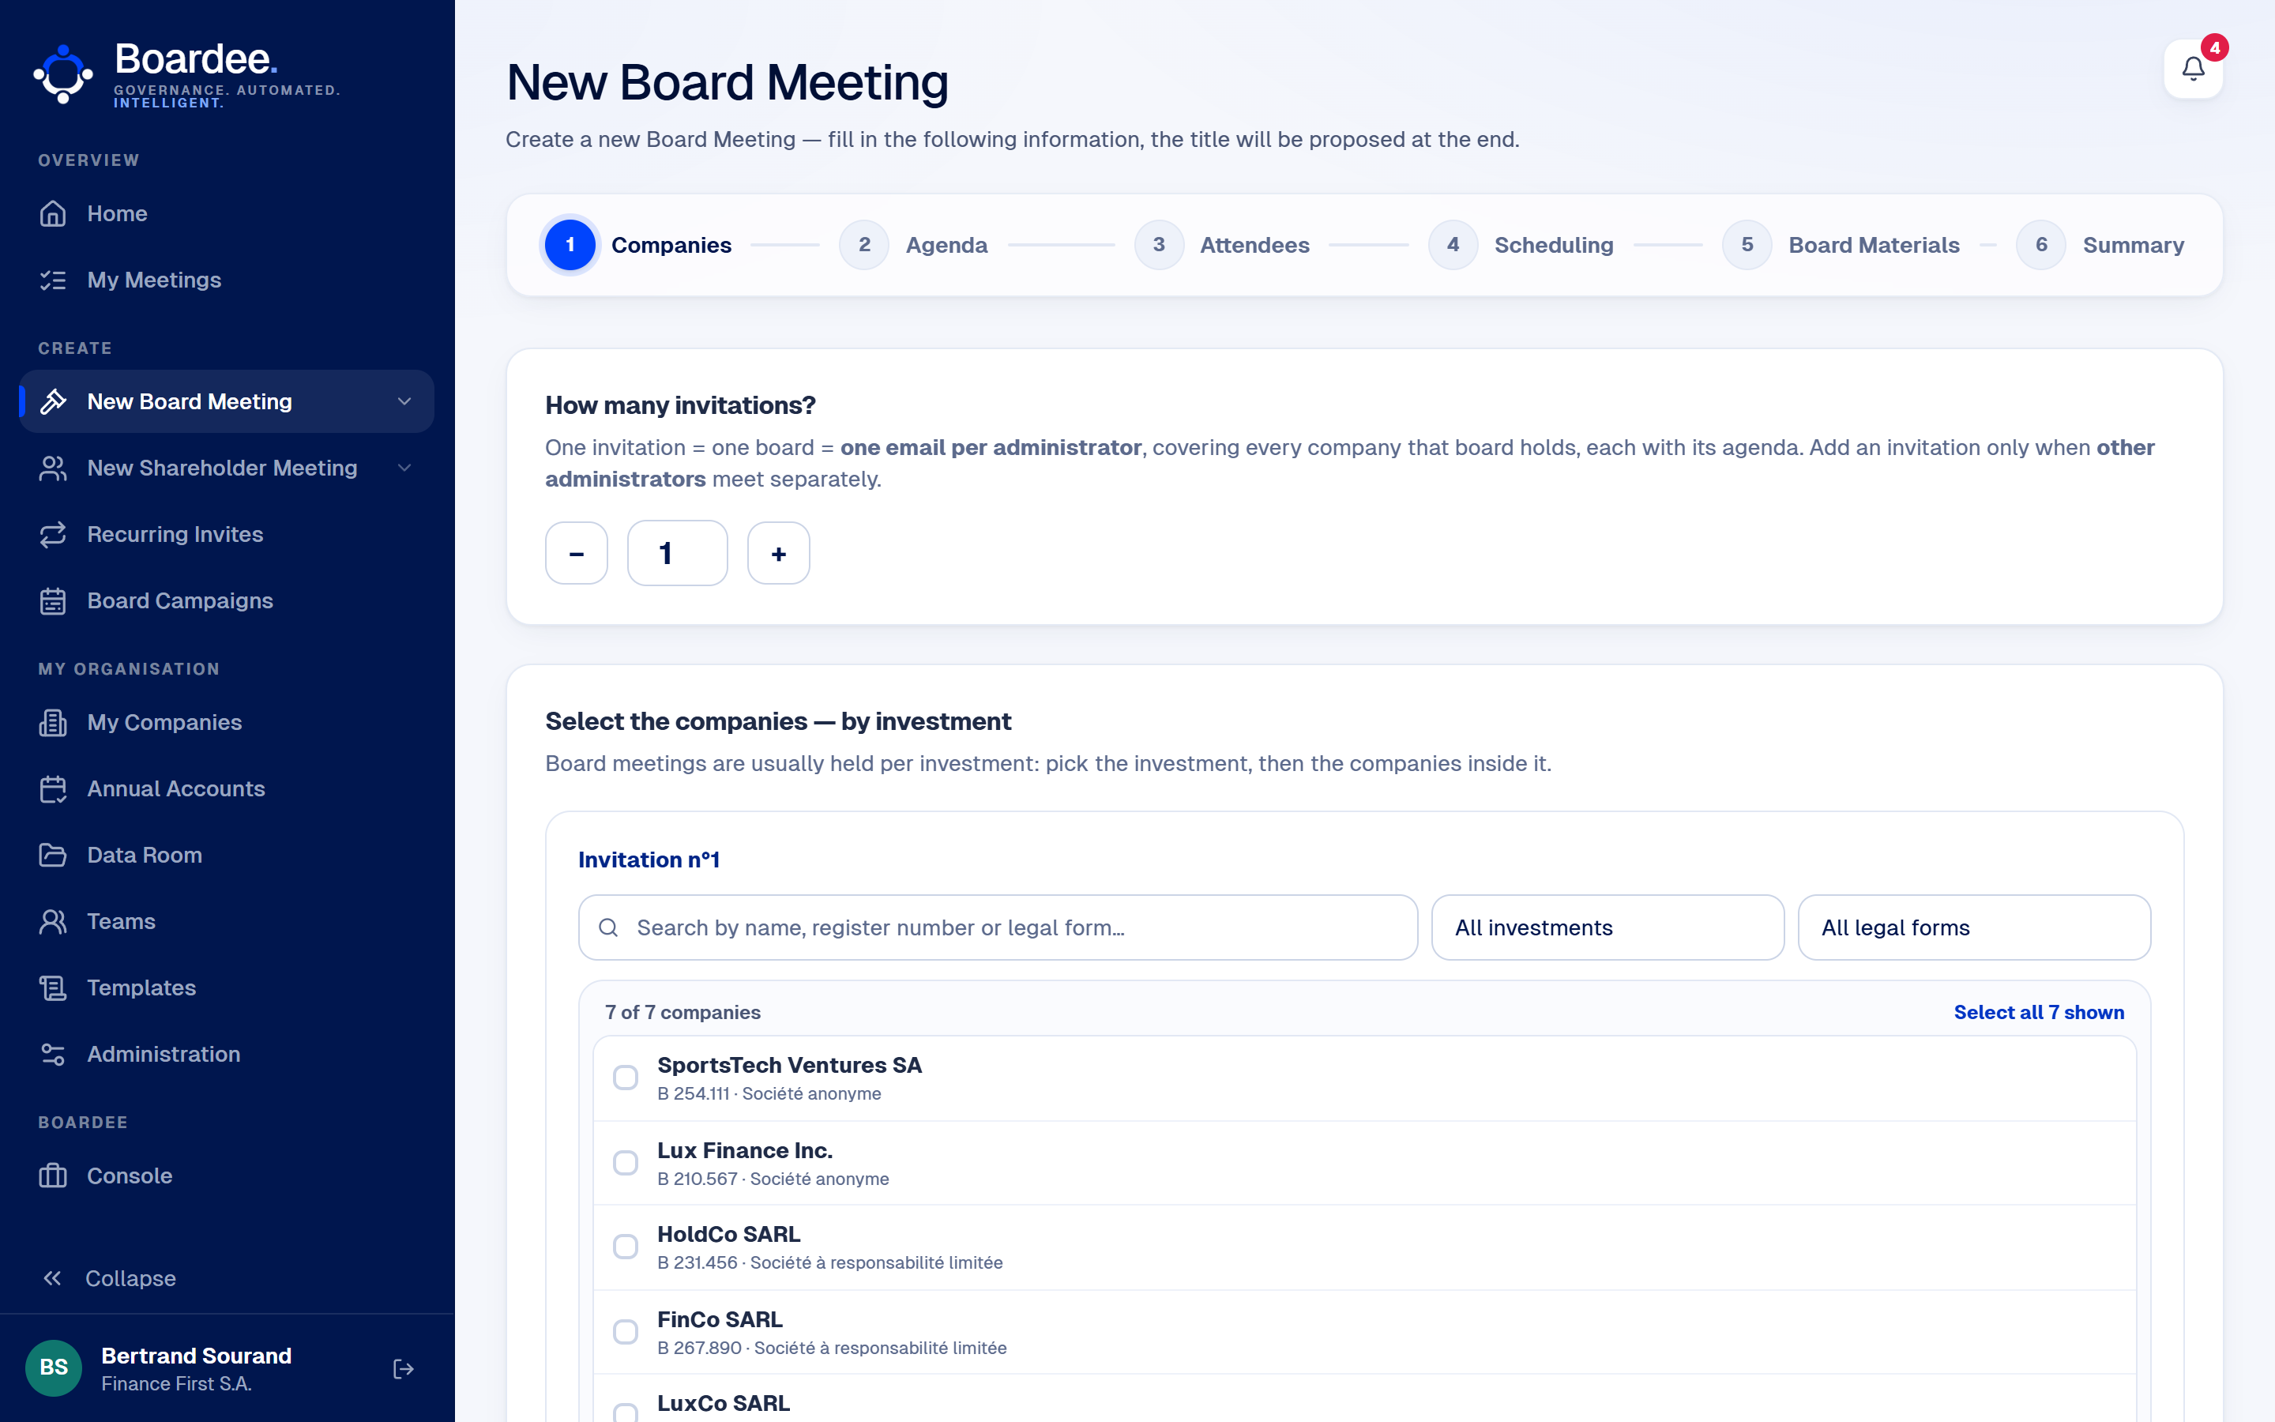Click the Collapse double-chevron icon

[53, 1278]
